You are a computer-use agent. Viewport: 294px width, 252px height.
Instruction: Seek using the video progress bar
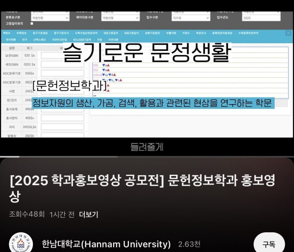click(x=147, y=157)
